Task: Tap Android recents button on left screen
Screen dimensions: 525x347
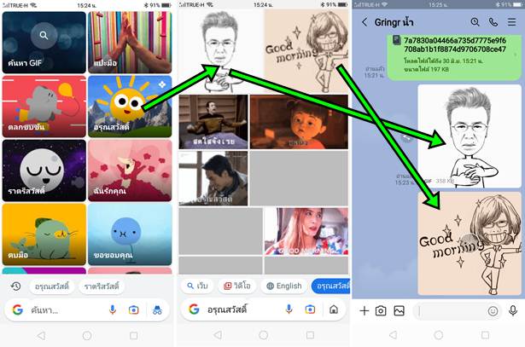Action: (133, 335)
